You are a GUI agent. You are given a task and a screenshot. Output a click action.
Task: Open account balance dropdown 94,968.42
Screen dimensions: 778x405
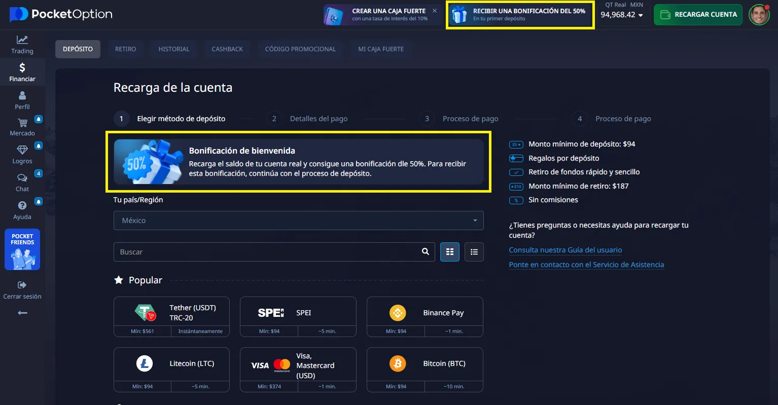[x=622, y=15]
